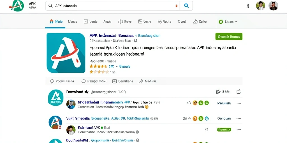Screen dimensions: 287x143
Task: Click the magnifier inside the search field
Action: point(50,6)
